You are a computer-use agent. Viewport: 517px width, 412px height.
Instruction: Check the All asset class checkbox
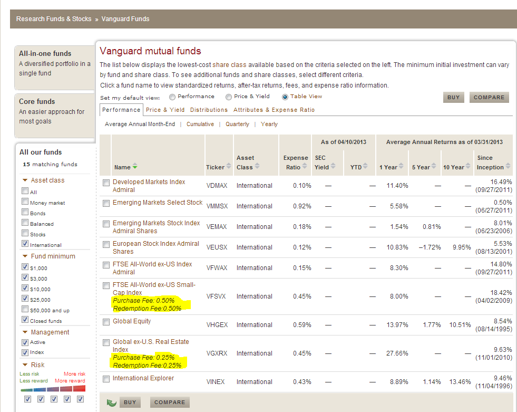[25, 191]
